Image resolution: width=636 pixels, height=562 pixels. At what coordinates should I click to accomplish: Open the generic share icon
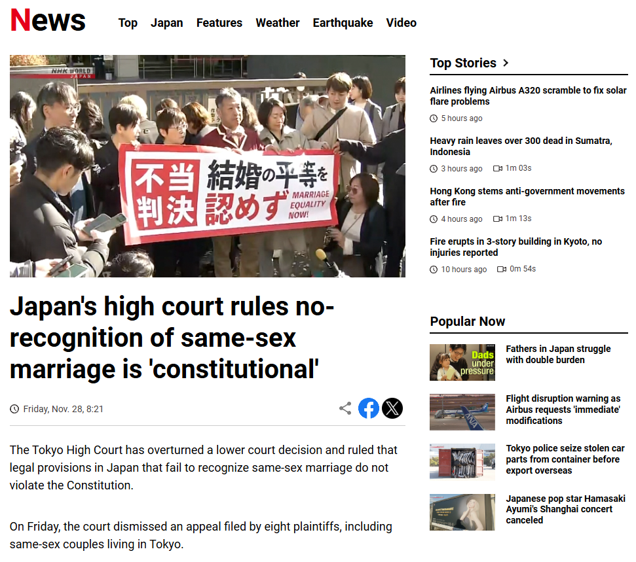[345, 408]
